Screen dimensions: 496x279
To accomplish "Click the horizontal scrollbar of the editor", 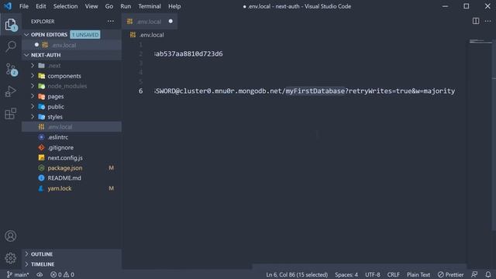I will [359, 267].
